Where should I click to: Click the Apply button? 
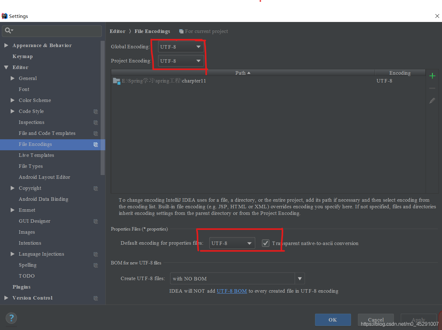pos(418,320)
